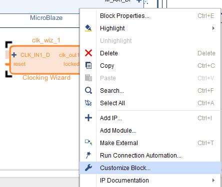This screenshot has height=187, width=222.
Task: Click the Run Connection Automation wand icon
Action: click(x=88, y=155)
